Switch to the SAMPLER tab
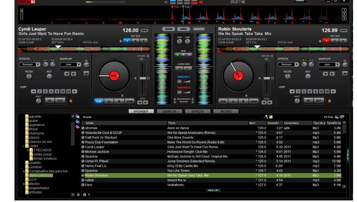This screenshot has height=202, width=357. [169, 111]
